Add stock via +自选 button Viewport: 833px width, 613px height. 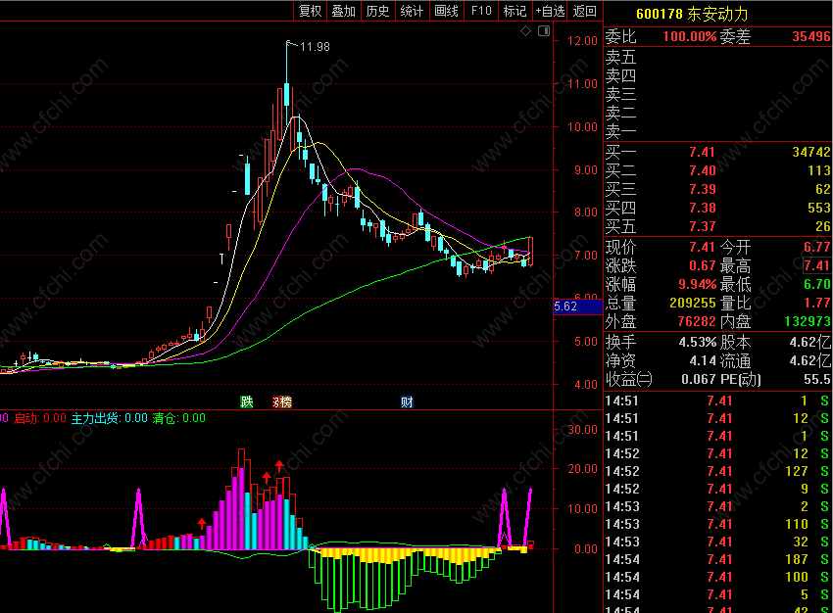click(550, 11)
